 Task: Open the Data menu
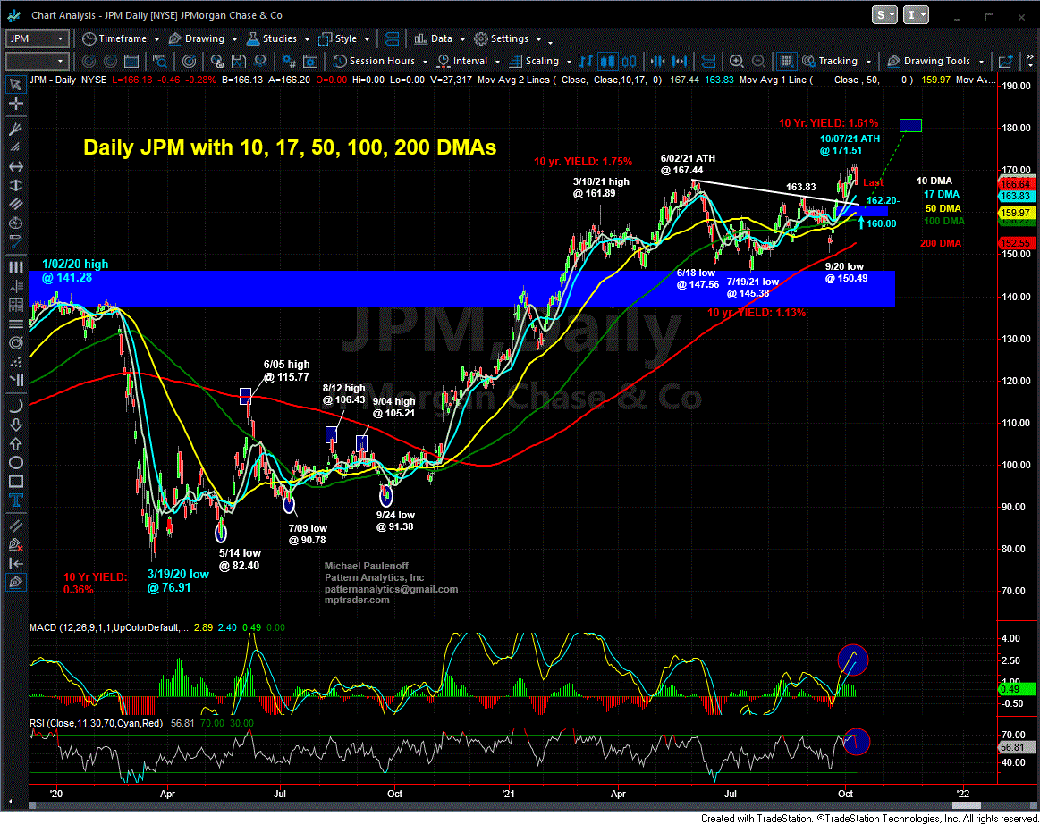tap(439, 38)
